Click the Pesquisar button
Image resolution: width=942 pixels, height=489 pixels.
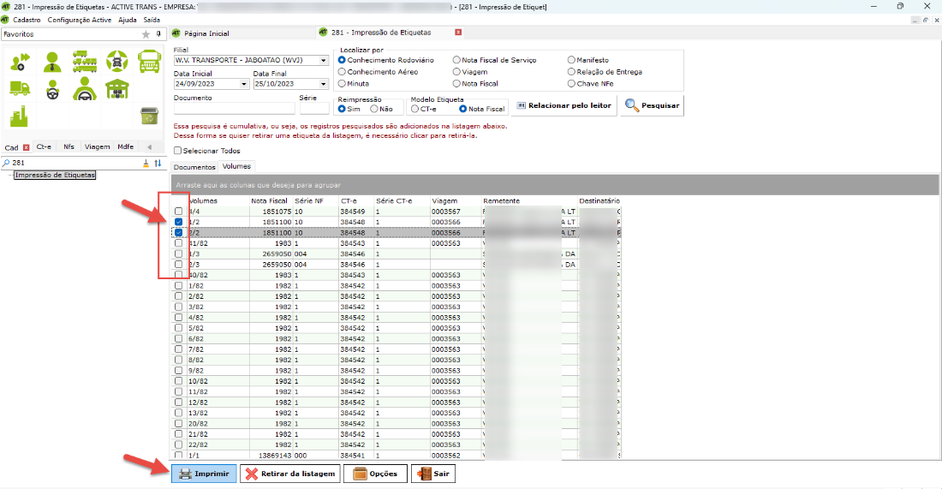653,105
